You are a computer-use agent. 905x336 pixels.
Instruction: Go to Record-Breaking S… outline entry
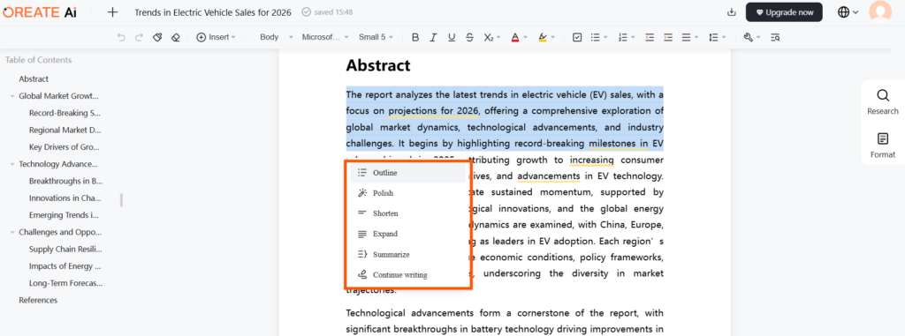65,113
